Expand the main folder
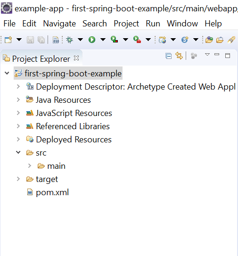This screenshot has width=238, height=256. [30, 165]
